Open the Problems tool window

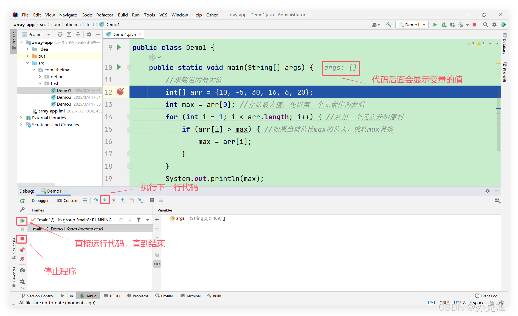[138, 296]
